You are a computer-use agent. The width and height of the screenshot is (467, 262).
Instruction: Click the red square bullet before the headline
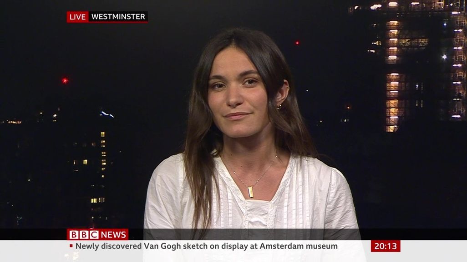tap(71, 246)
